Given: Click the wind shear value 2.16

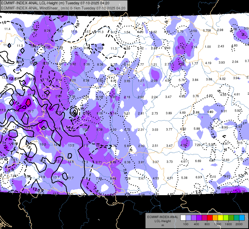Looking at the screenshot, I should point(127,97).
